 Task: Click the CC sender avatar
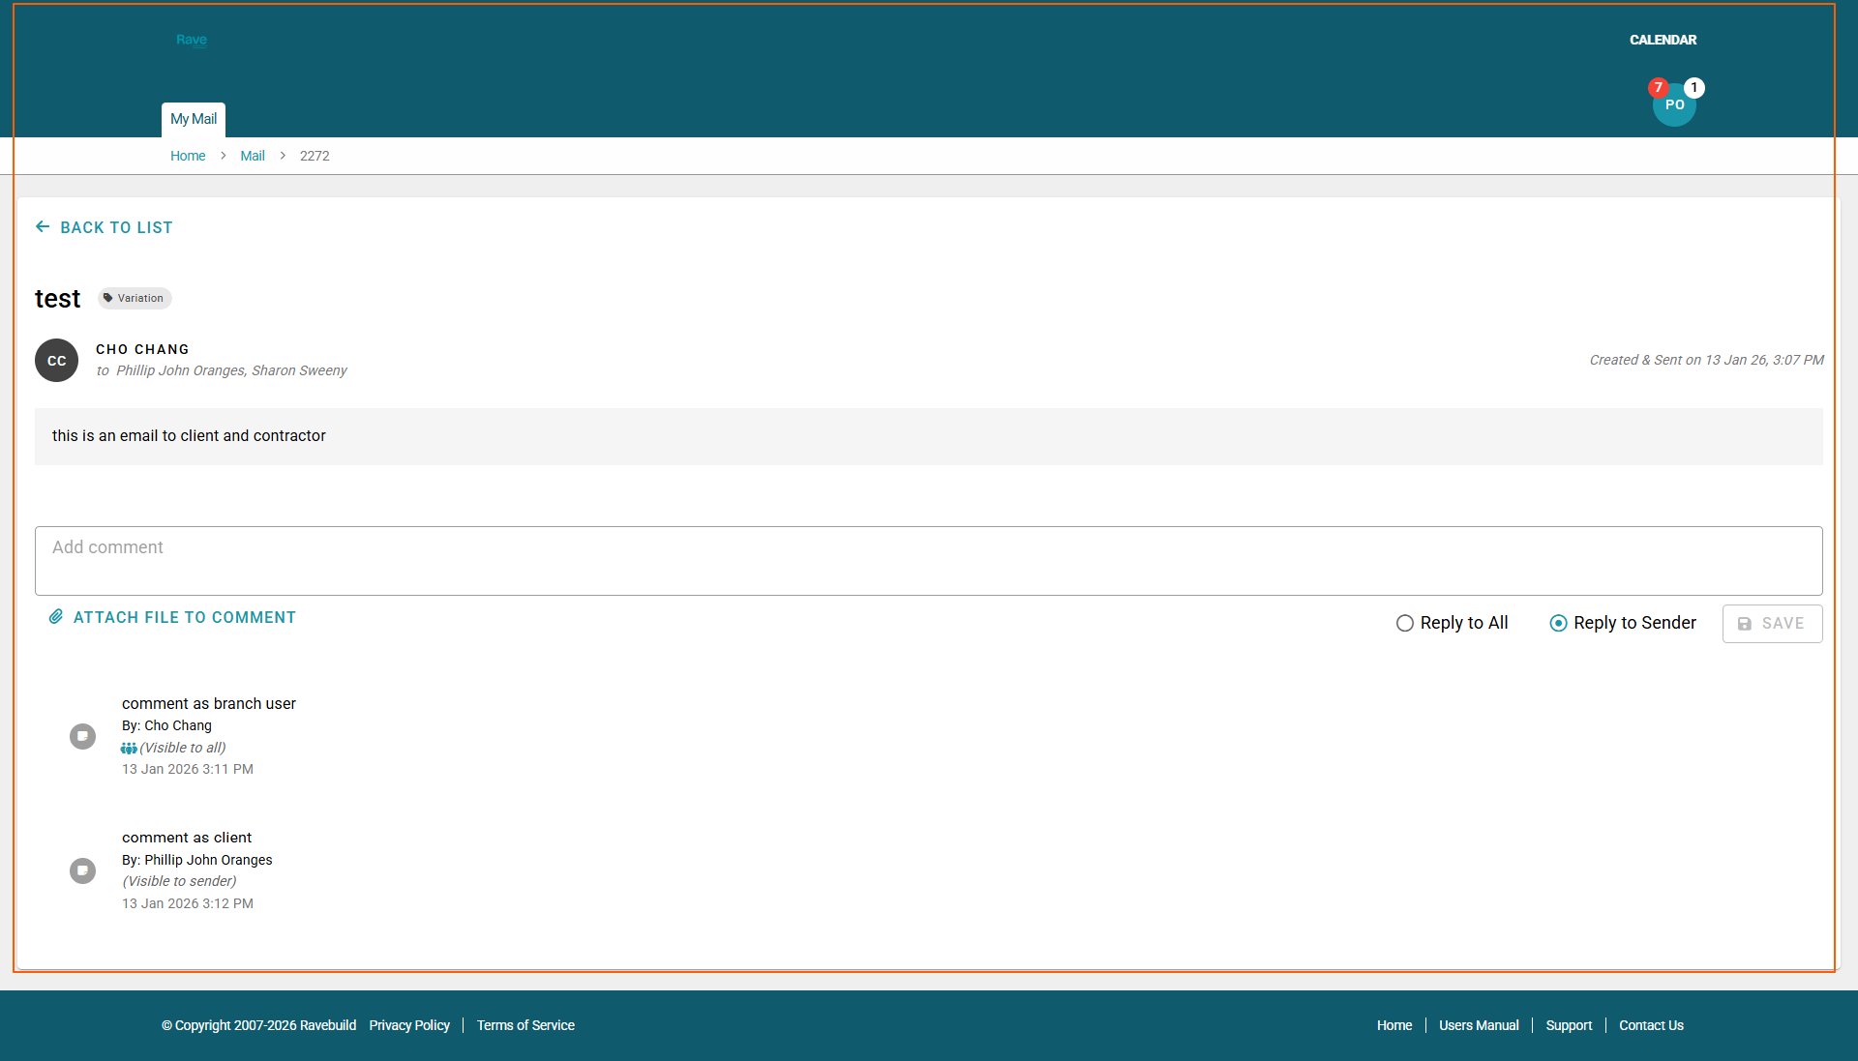56,361
